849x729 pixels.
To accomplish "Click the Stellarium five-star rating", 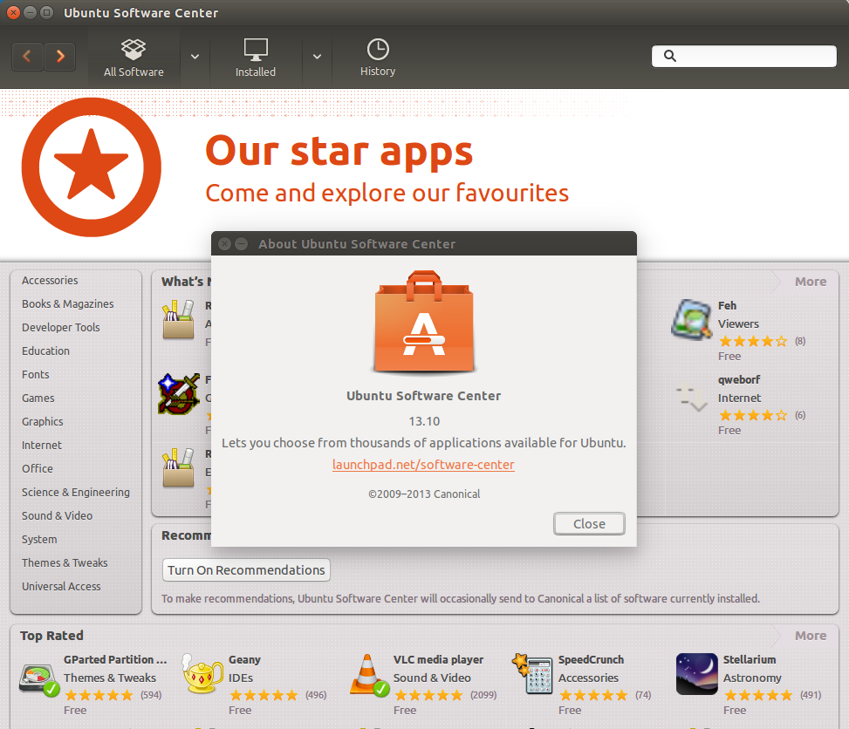I will (758, 696).
